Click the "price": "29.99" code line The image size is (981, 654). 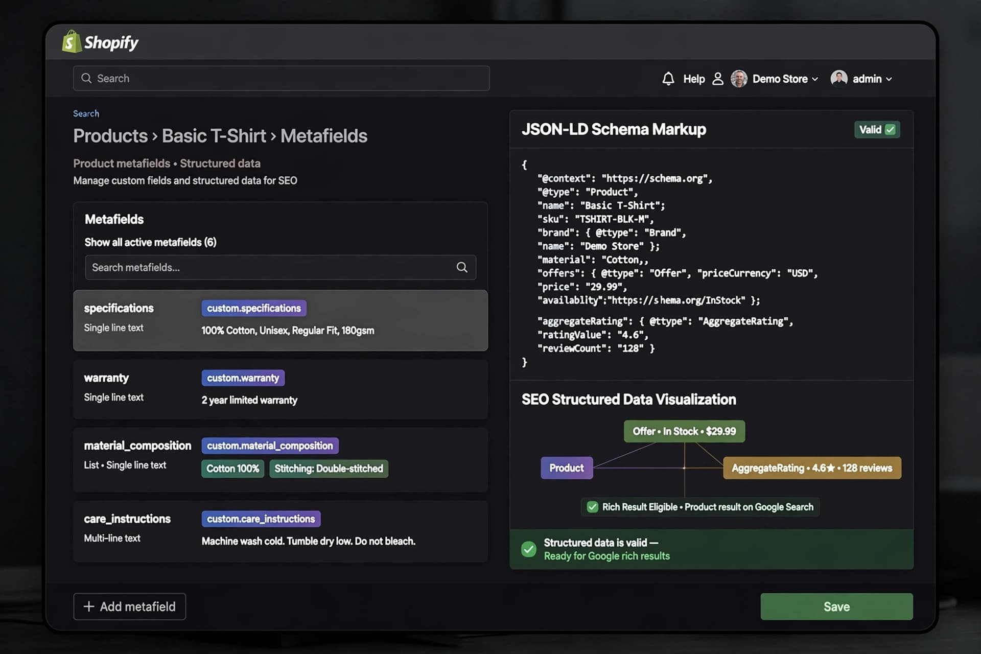pyautogui.click(x=582, y=287)
